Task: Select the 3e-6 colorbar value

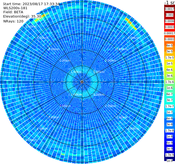Action: coord(170,76)
